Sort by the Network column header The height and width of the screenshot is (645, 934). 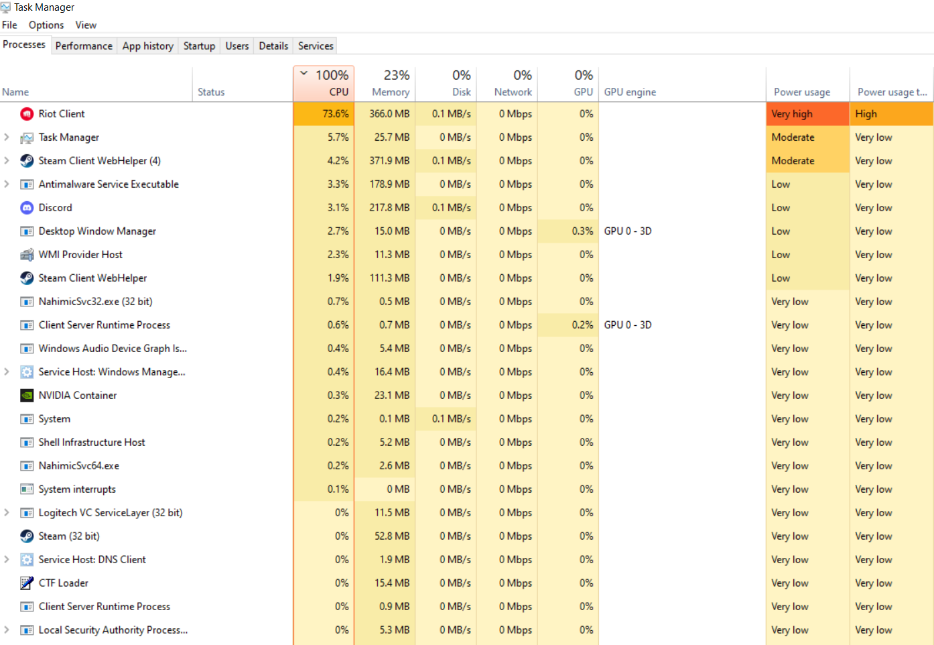pos(507,84)
